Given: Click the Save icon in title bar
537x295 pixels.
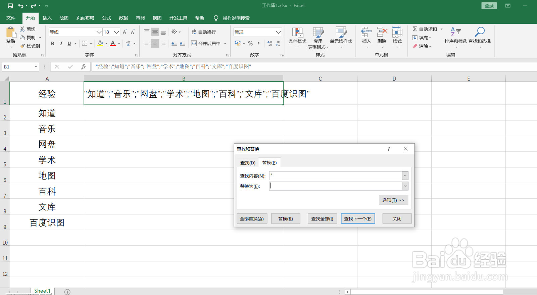Looking at the screenshot, I should (10, 6).
